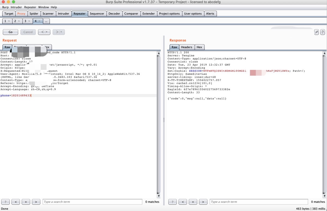
Task: Click the request search help question mark button
Action: (5, 202)
